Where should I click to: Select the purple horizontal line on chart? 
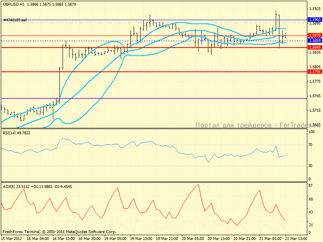[x=154, y=98]
